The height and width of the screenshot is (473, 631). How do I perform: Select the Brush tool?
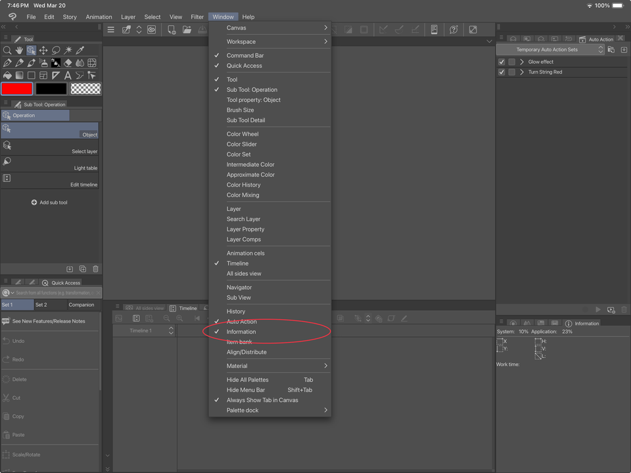click(32, 63)
